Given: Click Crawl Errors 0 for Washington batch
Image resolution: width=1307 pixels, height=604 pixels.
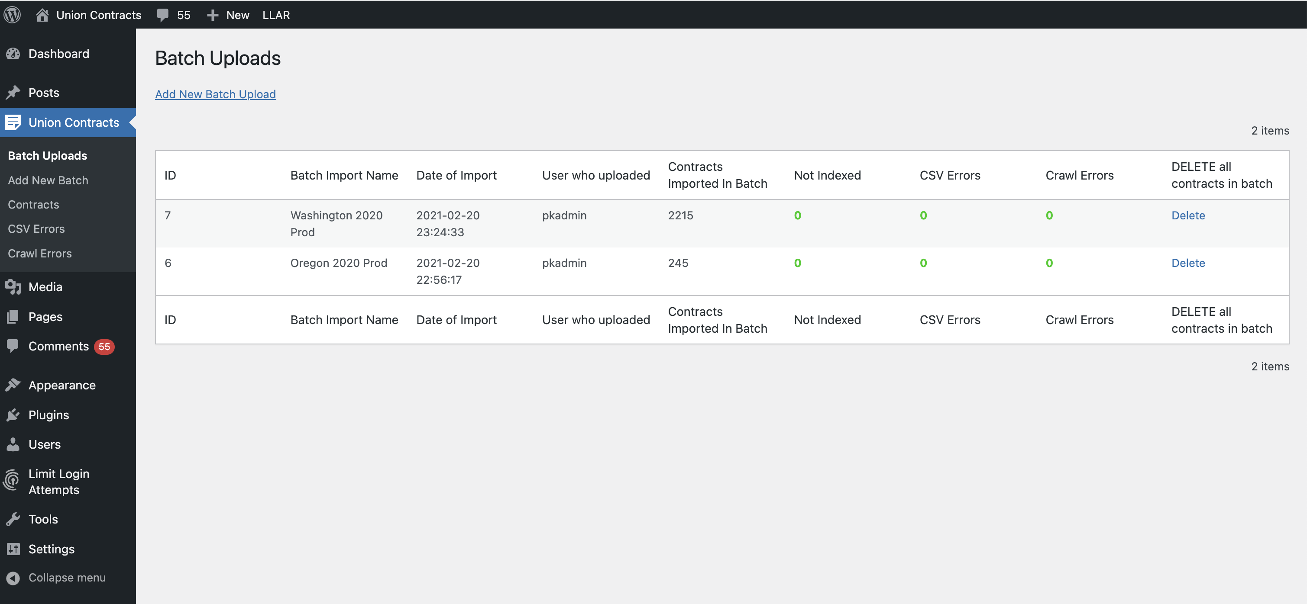Looking at the screenshot, I should click(1049, 215).
